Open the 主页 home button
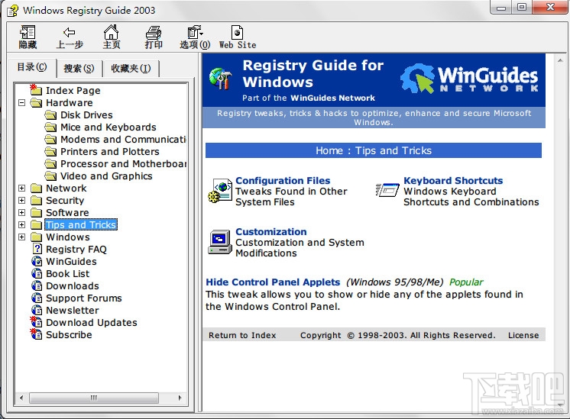The width and height of the screenshot is (570, 419). (x=112, y=37)
